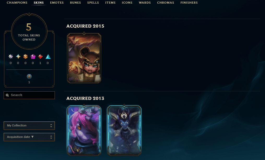Open the Acquisition date sort dropdown
The height and width of the screenshot is (160, 265).
tap(29, 137)
